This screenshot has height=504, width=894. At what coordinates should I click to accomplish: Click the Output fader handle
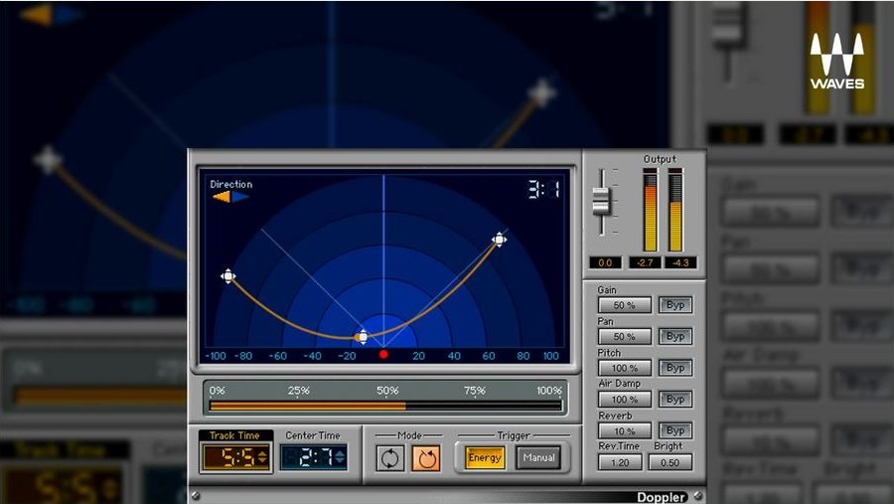pos(601,202)
